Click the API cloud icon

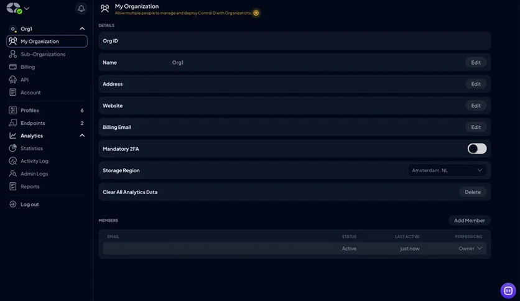[x=13, y=80]
